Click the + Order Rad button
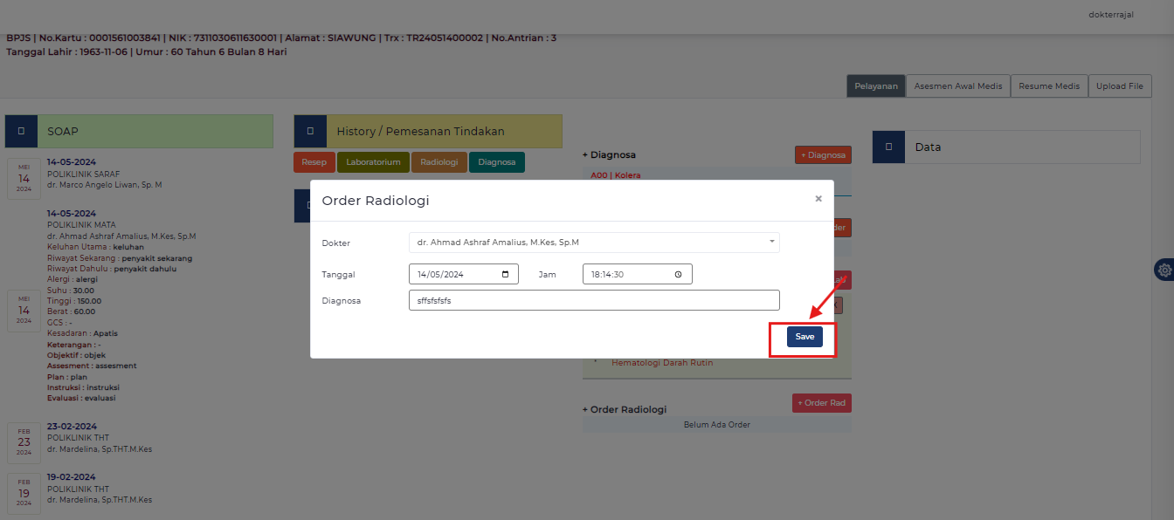 [x=821, y=403]
